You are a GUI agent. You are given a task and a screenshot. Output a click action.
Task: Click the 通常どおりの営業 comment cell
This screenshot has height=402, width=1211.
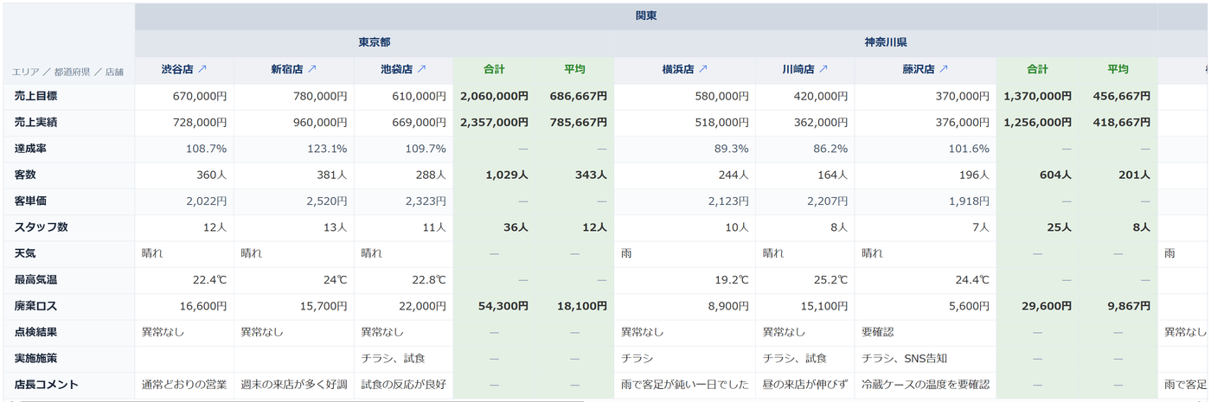184,385
